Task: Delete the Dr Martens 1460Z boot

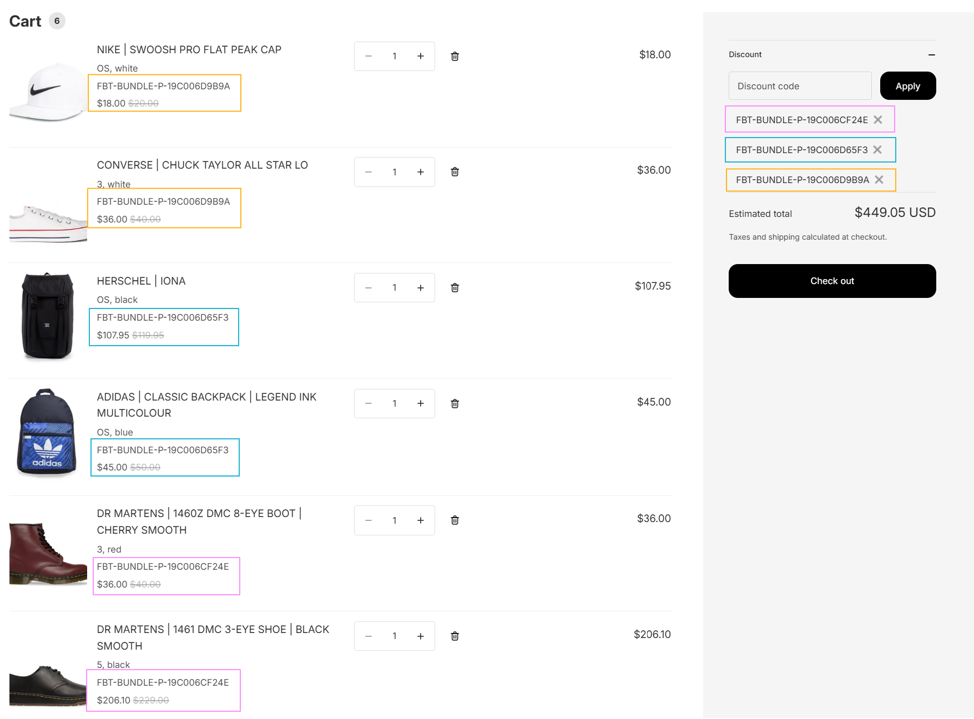Action: (455, 520)
